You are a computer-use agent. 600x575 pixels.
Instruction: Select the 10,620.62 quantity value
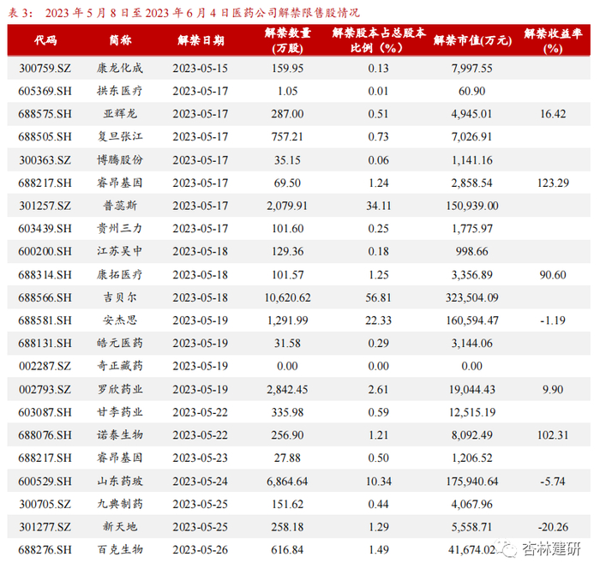click(x=287, y=297)
